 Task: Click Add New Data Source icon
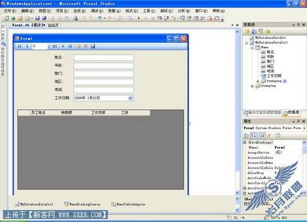pyautogui.click(x=247, y=31)
